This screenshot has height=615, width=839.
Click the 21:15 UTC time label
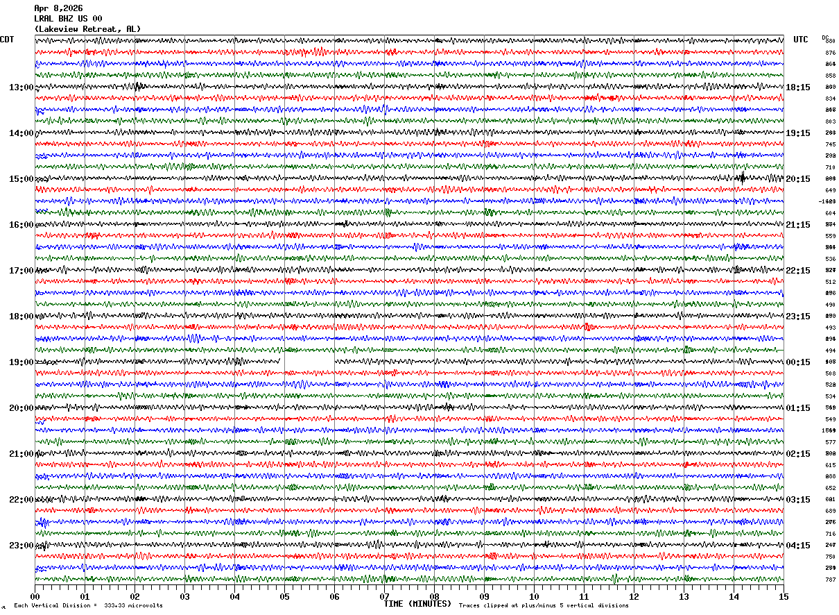(798, 225)
